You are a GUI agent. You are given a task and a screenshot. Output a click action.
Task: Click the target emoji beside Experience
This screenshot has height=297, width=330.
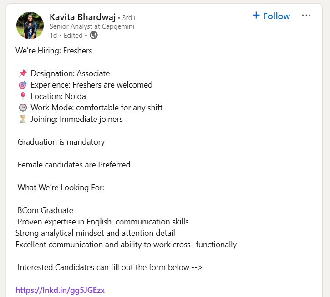[23, 85]
